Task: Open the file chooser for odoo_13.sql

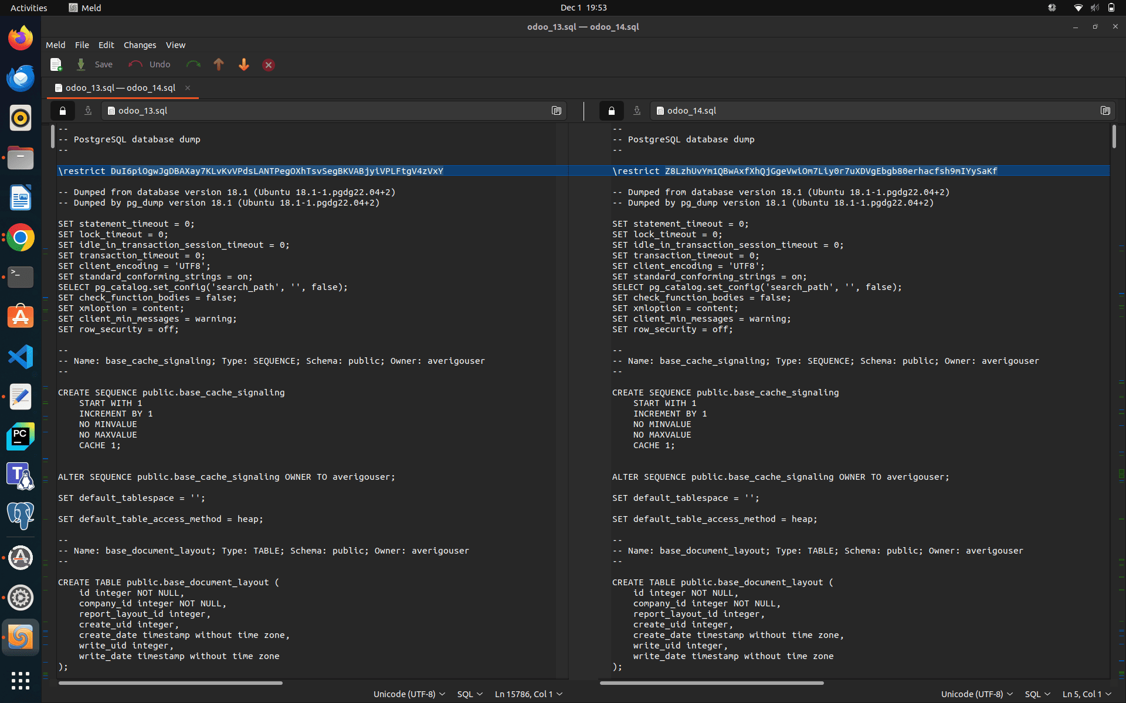Action: [x=557, y=111]
